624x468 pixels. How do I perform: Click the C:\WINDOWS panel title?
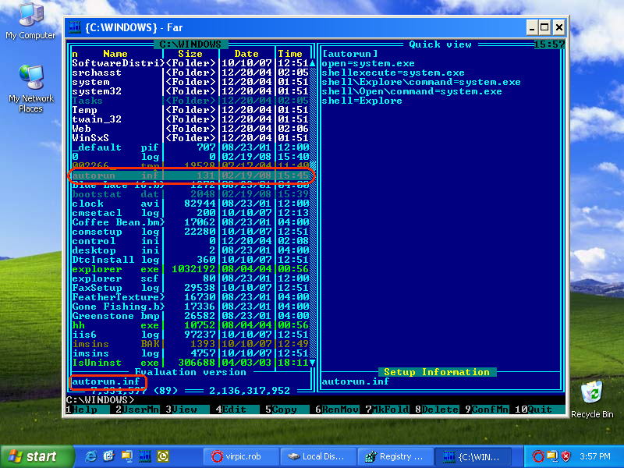point(190,44)
